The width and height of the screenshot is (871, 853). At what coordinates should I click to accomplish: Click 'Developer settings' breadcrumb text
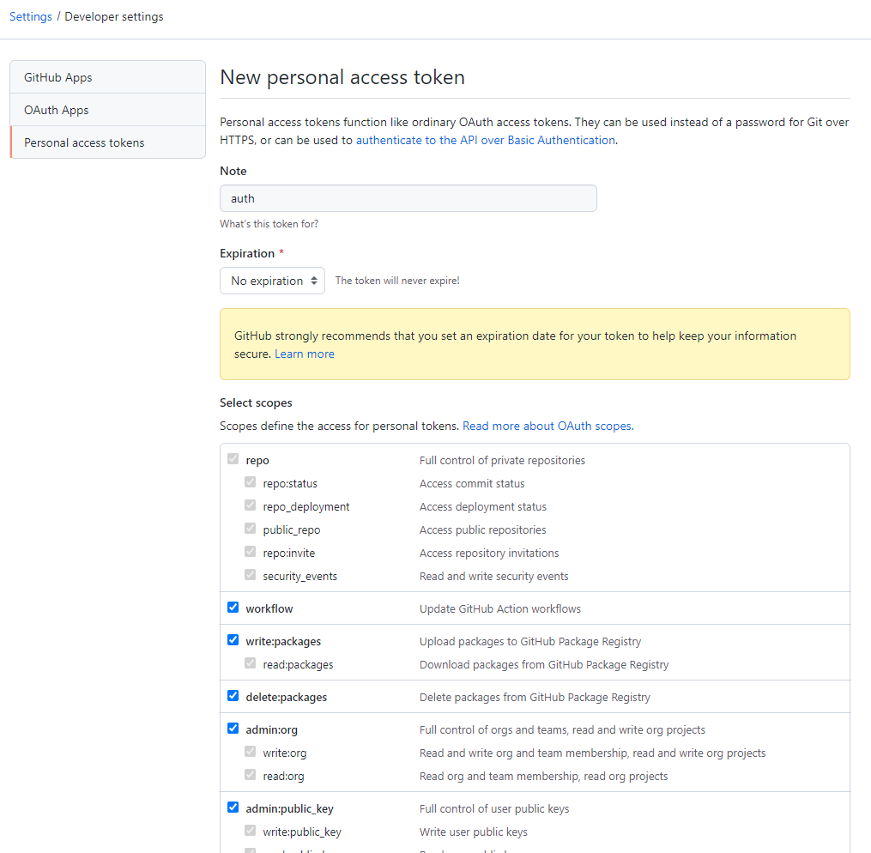114,16
